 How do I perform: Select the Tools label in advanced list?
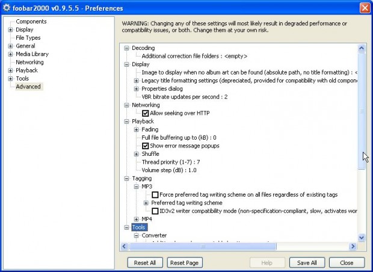[139, 227]
